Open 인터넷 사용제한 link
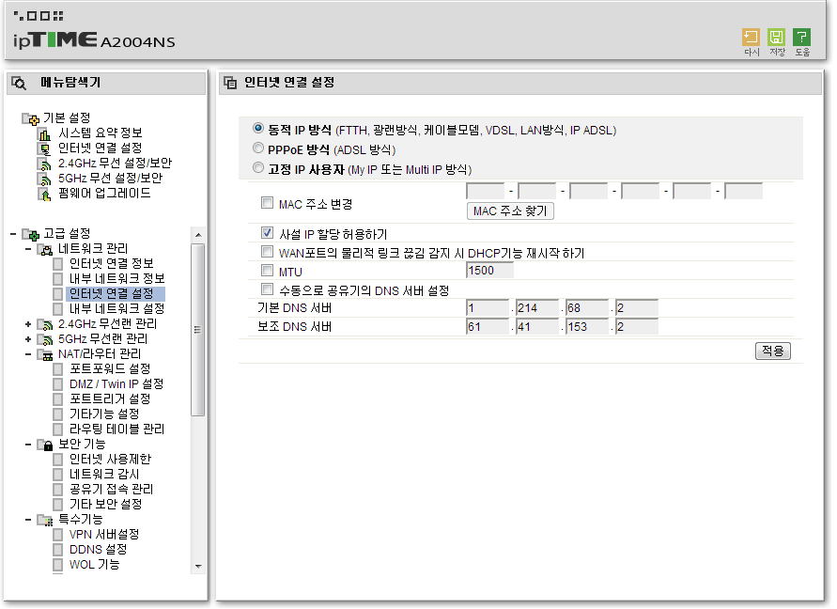Image resolution: width=837 pixels, height=609 pixels. [x=110, y=460]
